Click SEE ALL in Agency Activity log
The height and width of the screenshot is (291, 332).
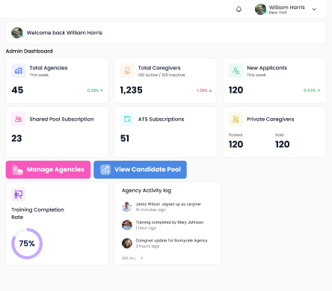click(129, 258)
